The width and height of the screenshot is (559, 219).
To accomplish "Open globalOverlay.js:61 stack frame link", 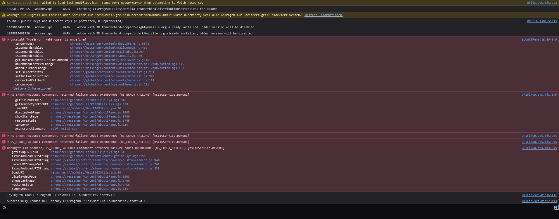I will (110, 60).
